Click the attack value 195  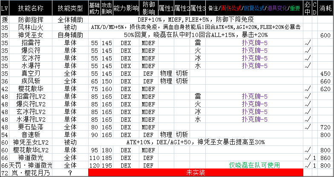coord(107,166)
